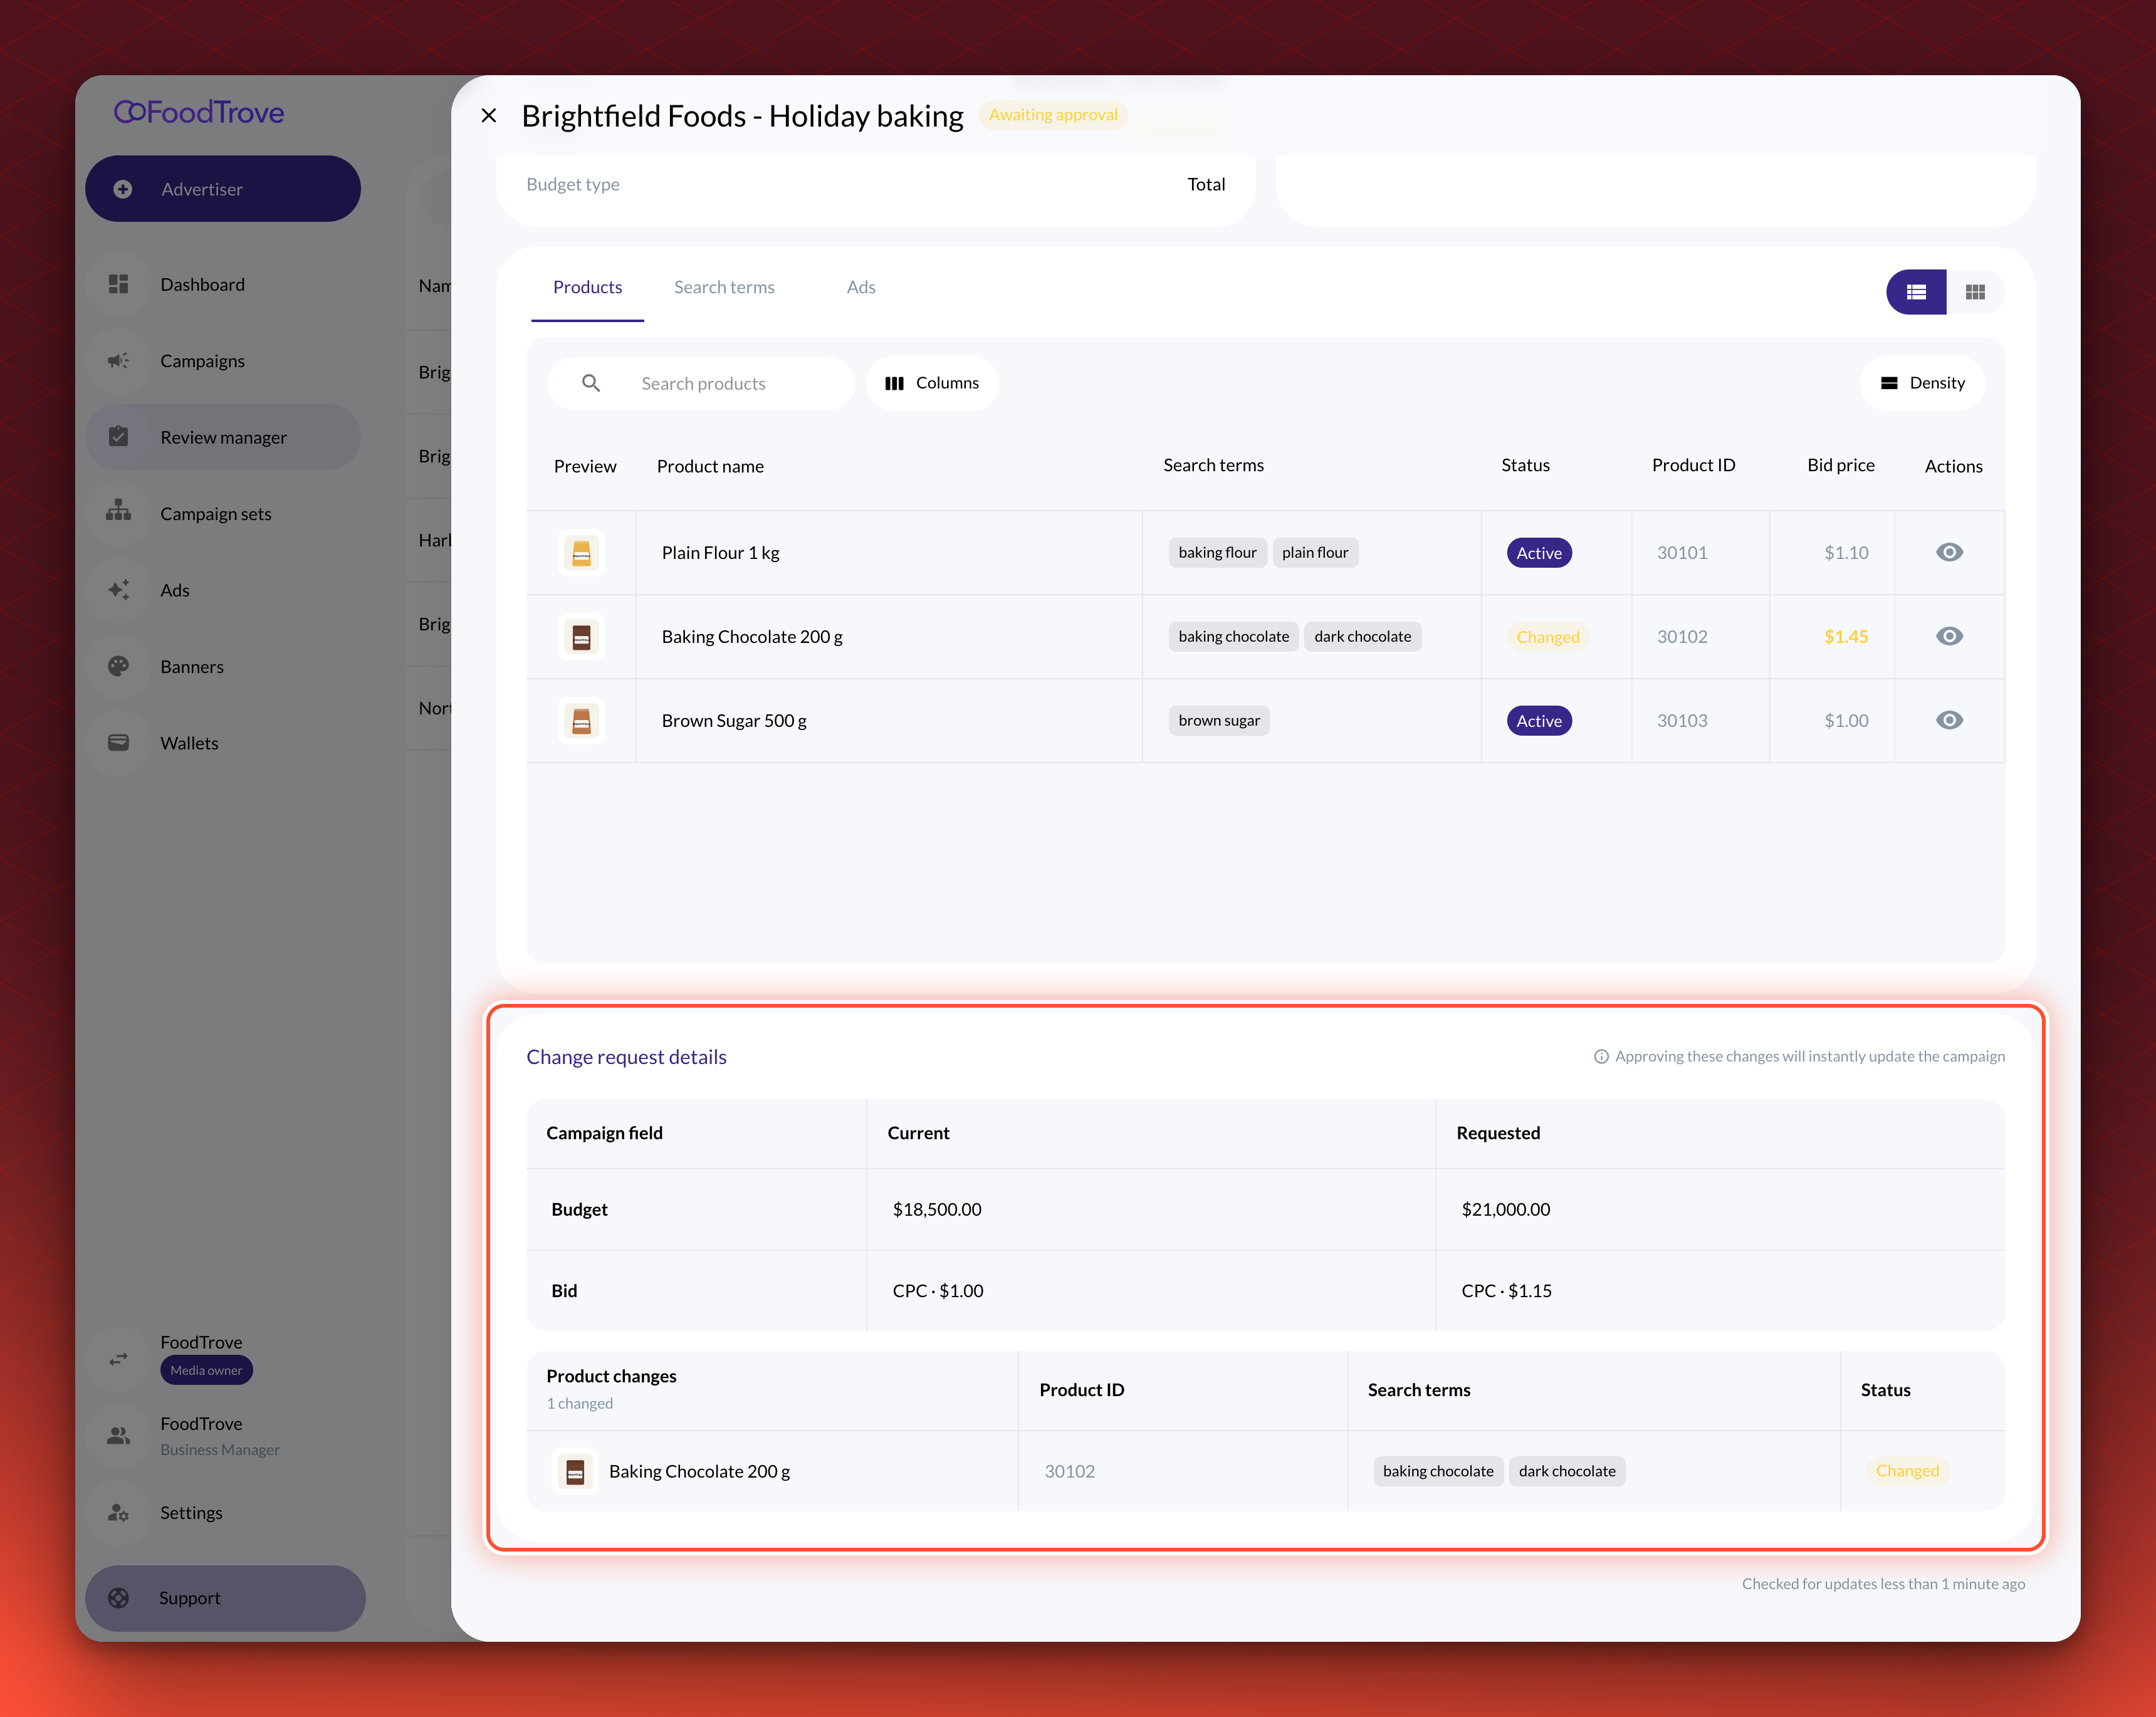Click Baking Chocolate thumbnail in product changes

tap(575, 1472)
